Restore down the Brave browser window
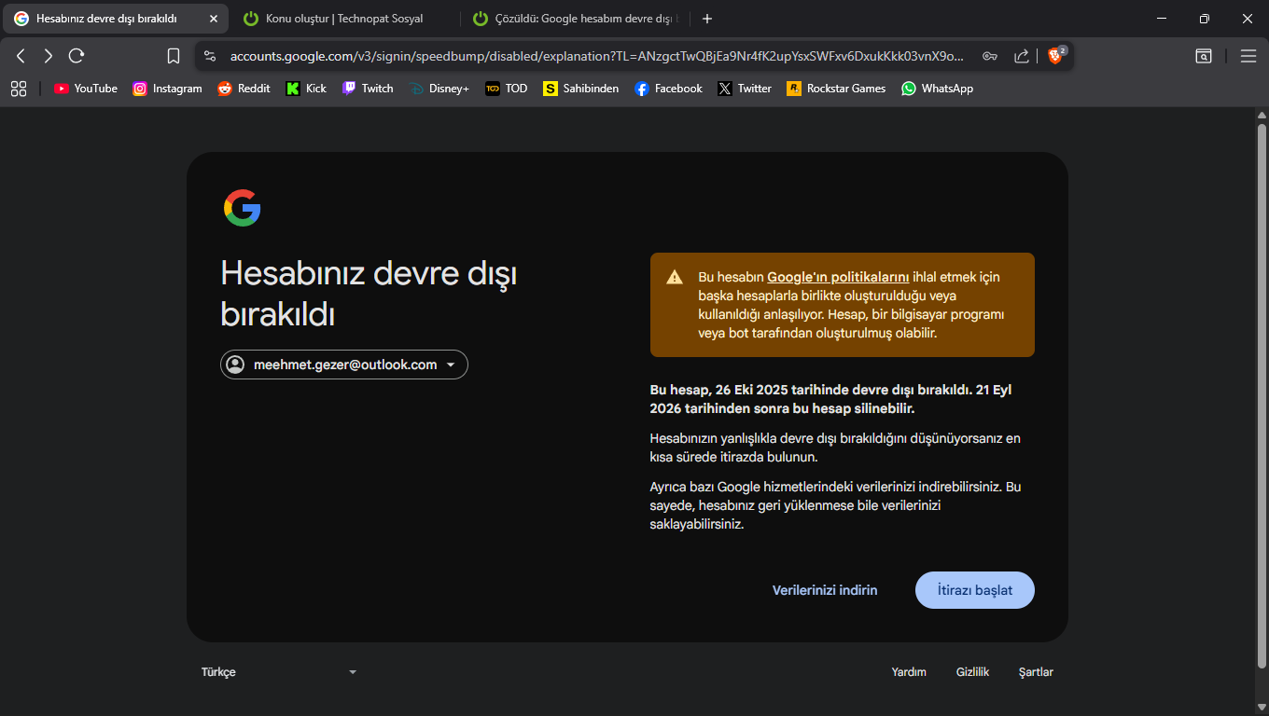Viewport: 1269px width, 716px height. (1205, 19)
